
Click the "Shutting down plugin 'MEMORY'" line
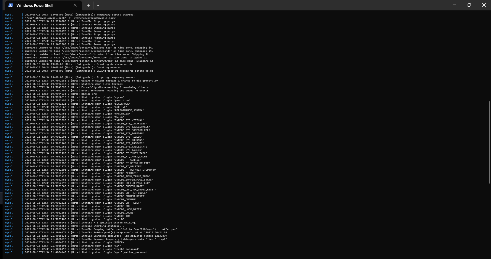(75, 242)
